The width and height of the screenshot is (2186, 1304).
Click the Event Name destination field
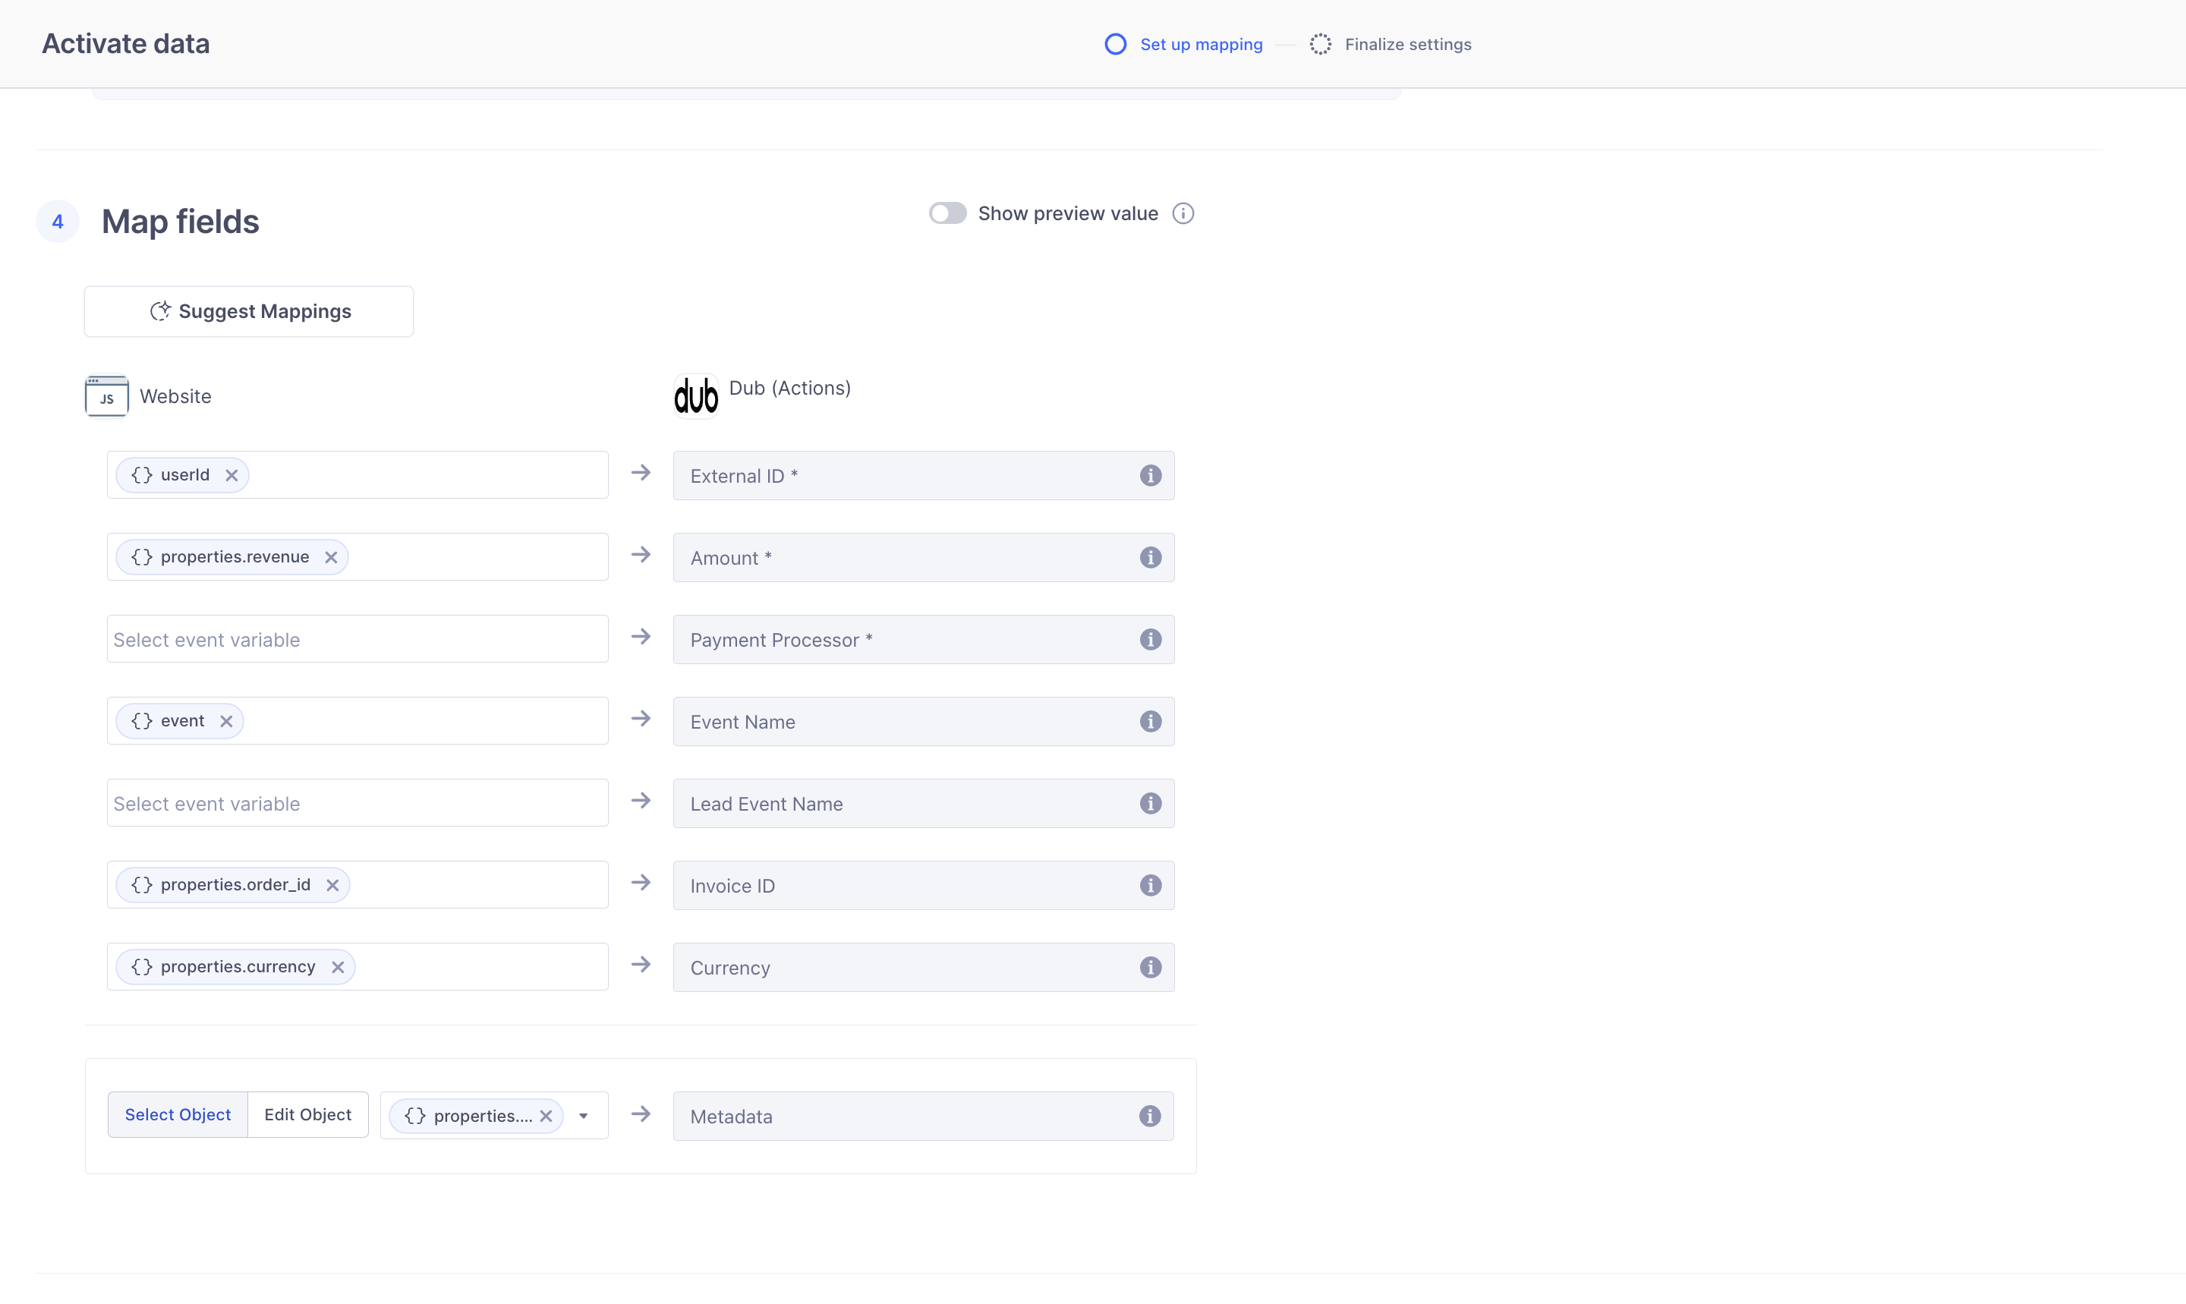[914, 721]
